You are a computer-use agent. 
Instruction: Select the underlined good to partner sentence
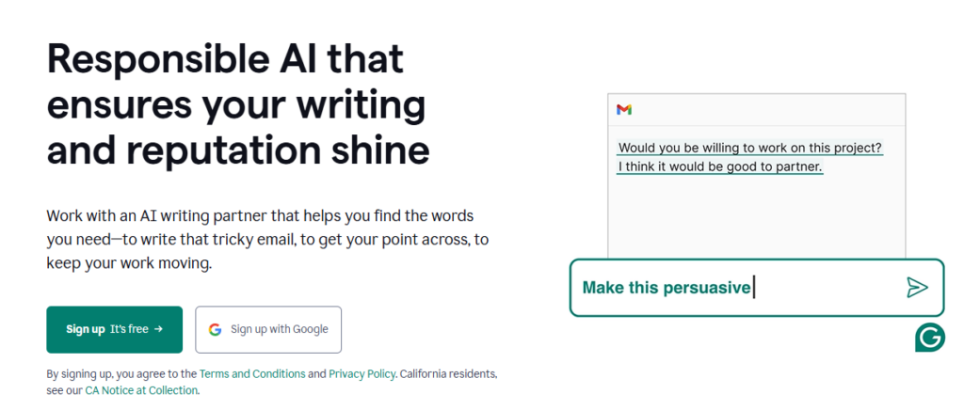[720, 167]
